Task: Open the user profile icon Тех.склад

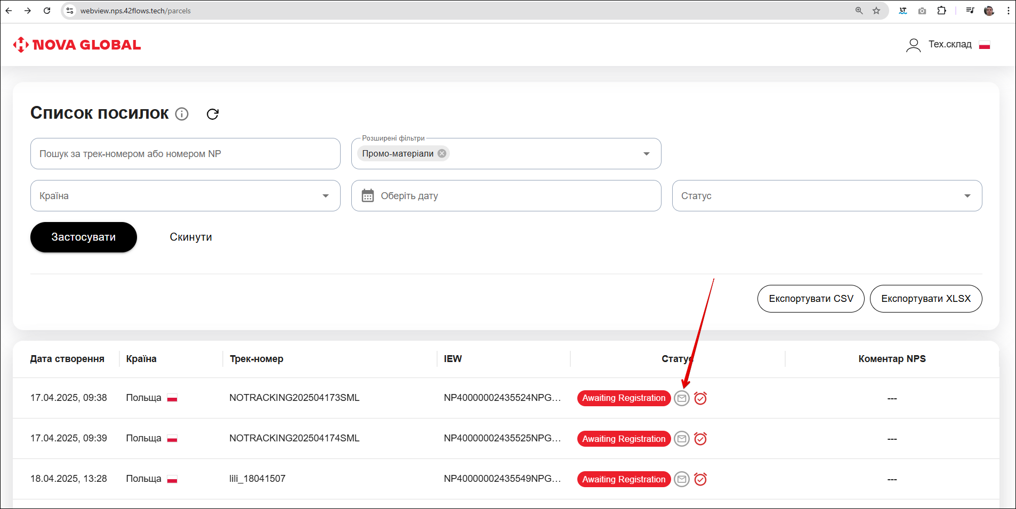Action: point(913,45)
